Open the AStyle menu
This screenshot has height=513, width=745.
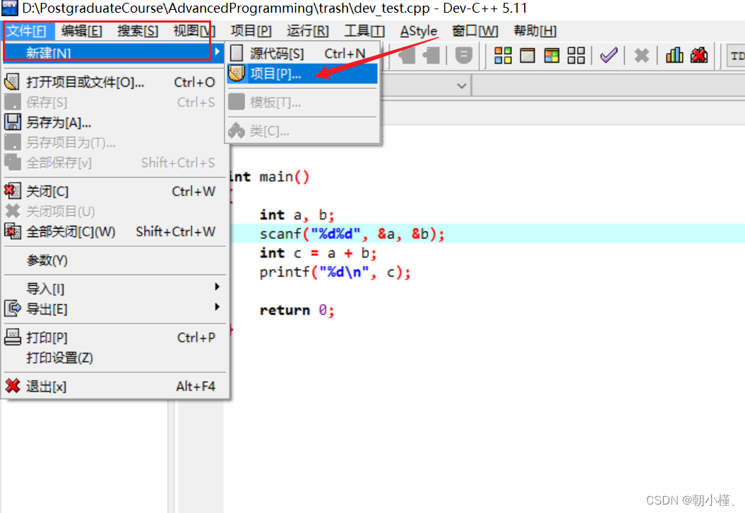coord(418,30)
